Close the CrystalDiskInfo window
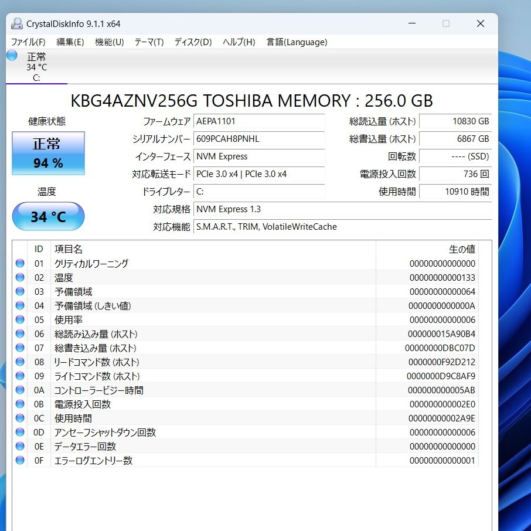The width and height of the screenshot is (531, 531). coord(480,23)
